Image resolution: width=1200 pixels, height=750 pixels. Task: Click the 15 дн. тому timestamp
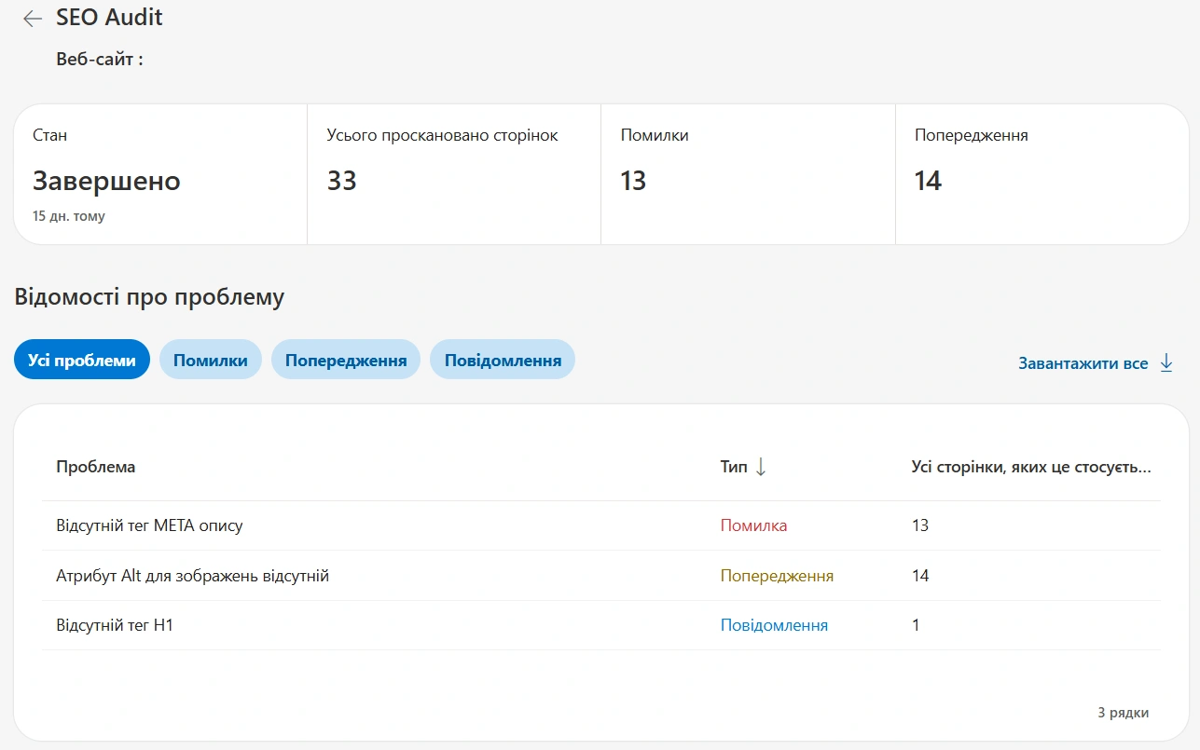(x=69, y=216)
